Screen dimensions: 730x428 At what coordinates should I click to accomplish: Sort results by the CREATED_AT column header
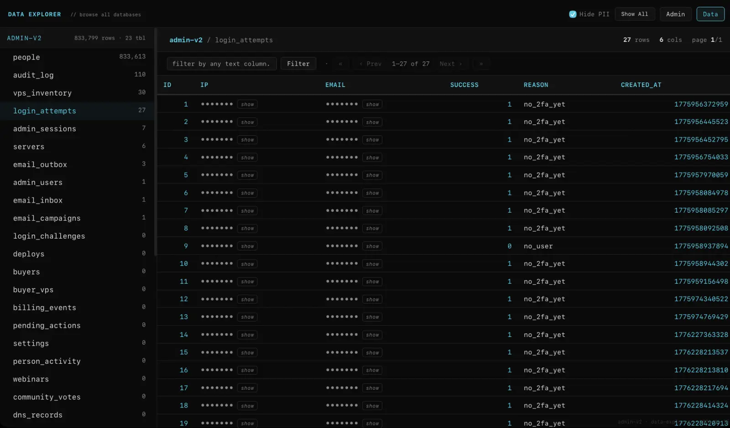click(641, 85)
